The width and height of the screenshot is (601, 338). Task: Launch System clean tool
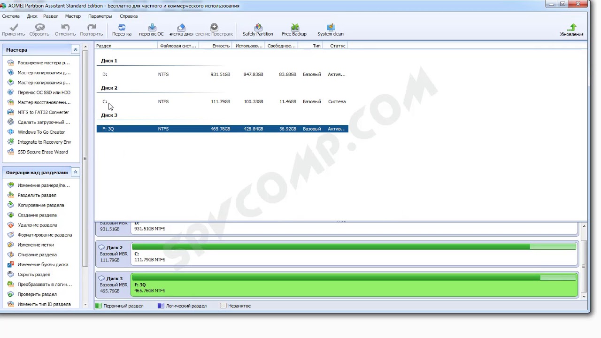(x=331, y=30)
